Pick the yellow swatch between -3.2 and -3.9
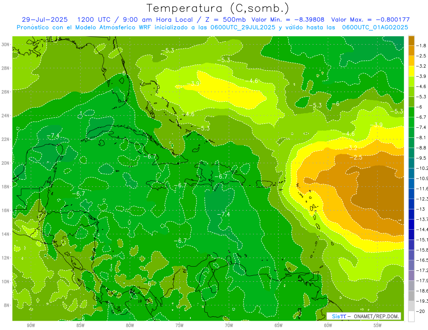This screenshot has width=428, height=330. click(x=411, y=71)
